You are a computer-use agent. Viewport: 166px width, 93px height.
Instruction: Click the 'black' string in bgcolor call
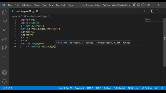point(54,29)
